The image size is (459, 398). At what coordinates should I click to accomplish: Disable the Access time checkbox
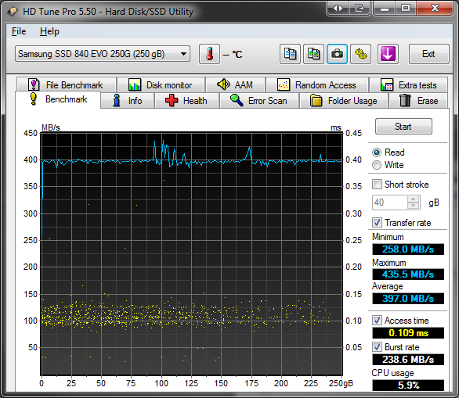[377, 321]
